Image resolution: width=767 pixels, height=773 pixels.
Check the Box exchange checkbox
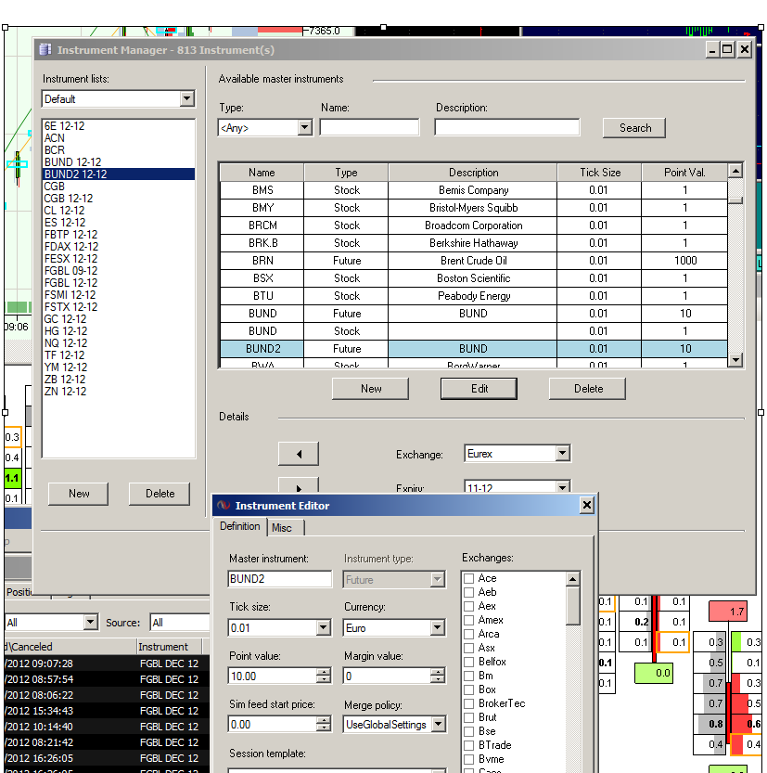pyautogui.click(x=469, y=689)
